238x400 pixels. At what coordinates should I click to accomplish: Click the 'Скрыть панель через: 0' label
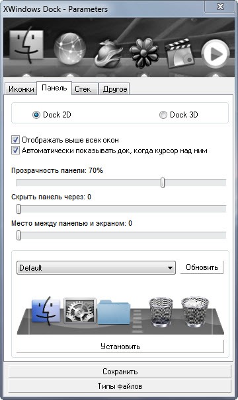[51, 197]
